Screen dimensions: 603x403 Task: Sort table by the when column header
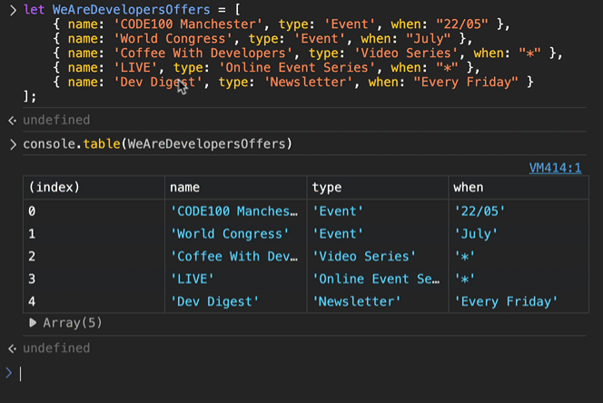coord(519,188)
